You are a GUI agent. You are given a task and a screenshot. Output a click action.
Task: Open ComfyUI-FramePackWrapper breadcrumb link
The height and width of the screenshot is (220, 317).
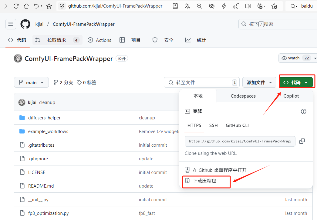tap(83, 24)
